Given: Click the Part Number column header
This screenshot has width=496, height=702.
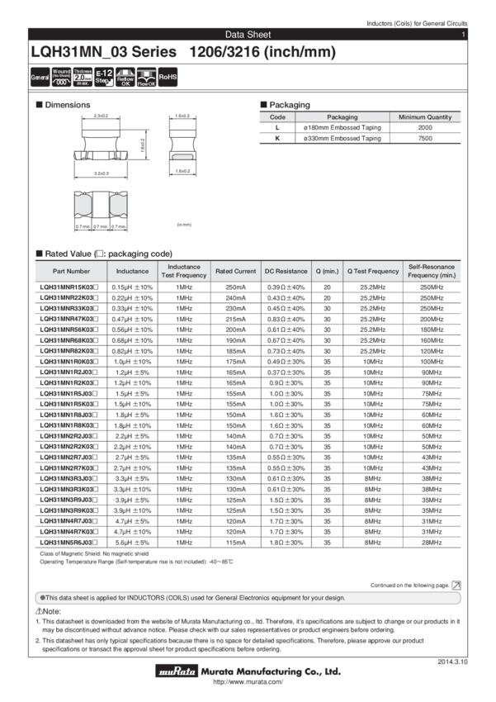Looking at the screenshot, I should point(71,272).
